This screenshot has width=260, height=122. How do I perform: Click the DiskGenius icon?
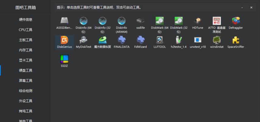pyautogui.click(x=65, y=40)
